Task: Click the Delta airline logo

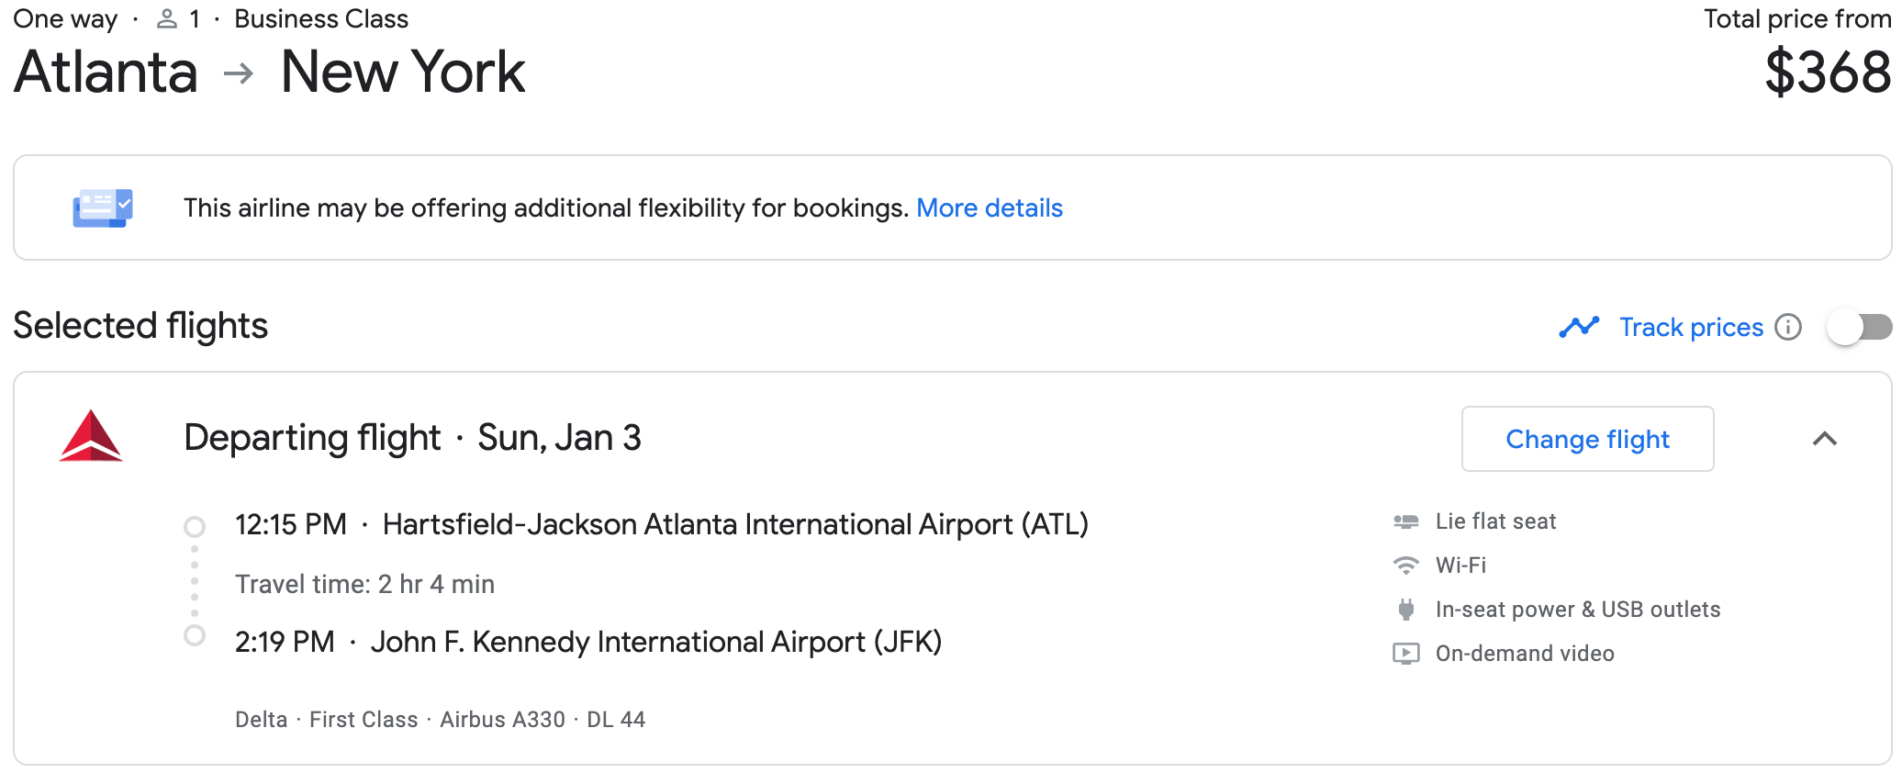Action: click(91, 436)
